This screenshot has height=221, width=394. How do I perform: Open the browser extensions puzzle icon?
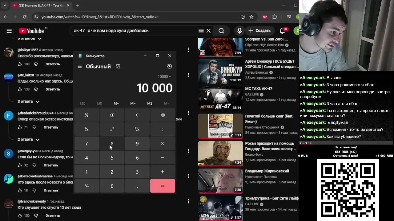pyautogui.click(x=275, y=17)
